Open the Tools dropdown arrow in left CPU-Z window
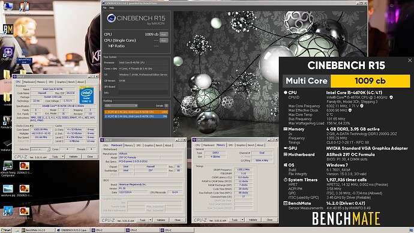This screenshot has height=233, width=414. 63,157
